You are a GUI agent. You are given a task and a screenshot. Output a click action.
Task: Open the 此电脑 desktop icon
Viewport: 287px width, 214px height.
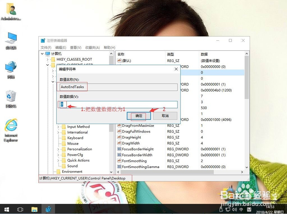[11, 41]
